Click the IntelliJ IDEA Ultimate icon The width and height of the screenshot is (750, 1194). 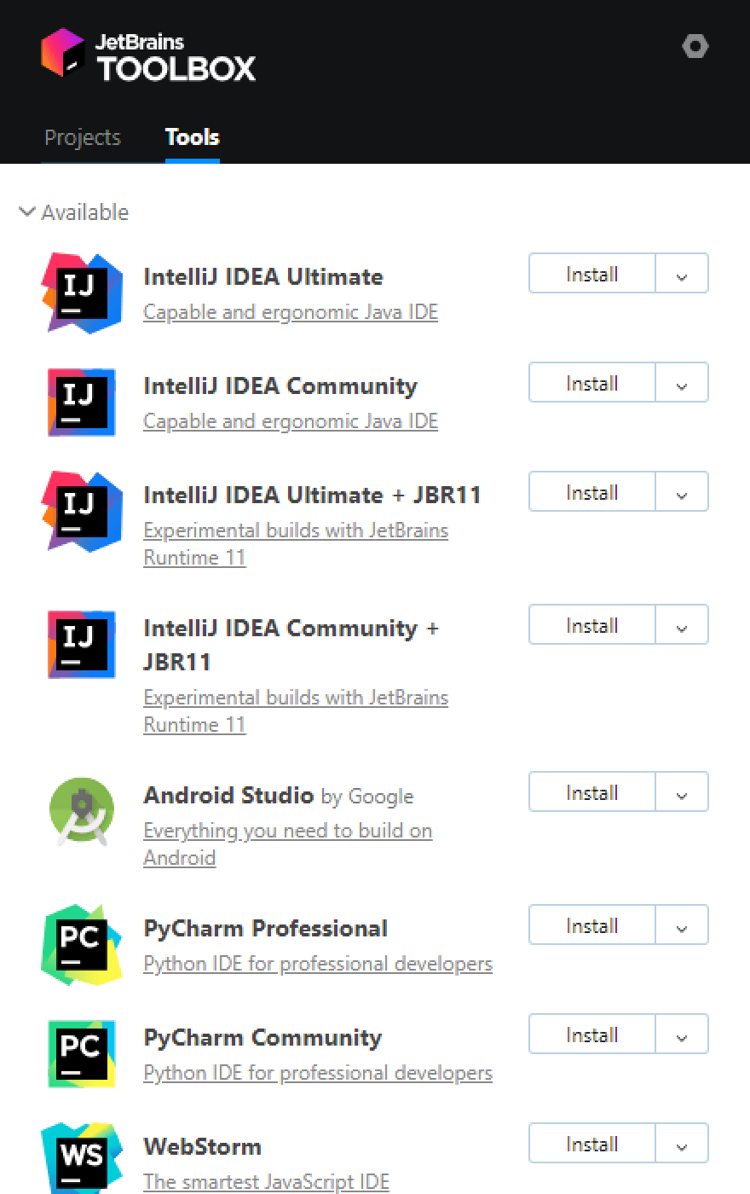pyautogui.click(x=82, y=293)
